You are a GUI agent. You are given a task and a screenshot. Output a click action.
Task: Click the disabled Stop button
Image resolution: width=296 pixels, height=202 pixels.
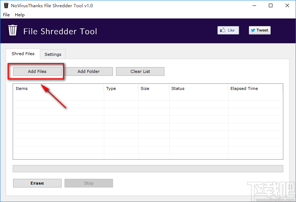89,183
